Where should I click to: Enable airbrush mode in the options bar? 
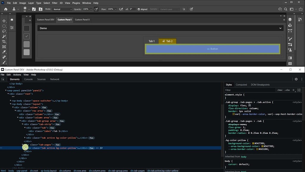[121, 9]
